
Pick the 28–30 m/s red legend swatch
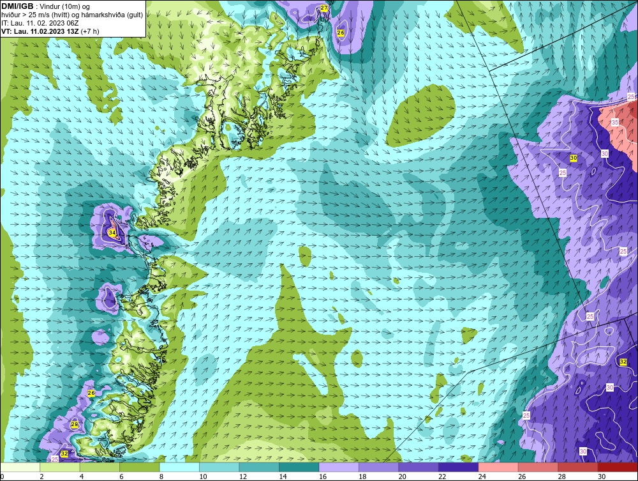click(578, 467)
